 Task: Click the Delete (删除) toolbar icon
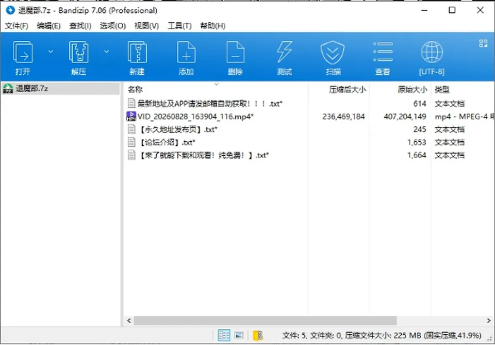pyautogui.click(x=236, y=52)
